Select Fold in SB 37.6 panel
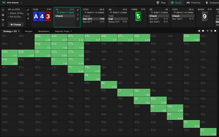The width and height of the screenshot is (219, 137). [x=118, y=16]
